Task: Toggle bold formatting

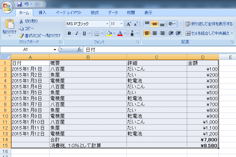Action: pos(69,33)
